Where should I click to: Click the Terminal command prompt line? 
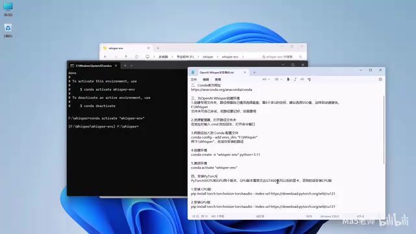[103, 127]
